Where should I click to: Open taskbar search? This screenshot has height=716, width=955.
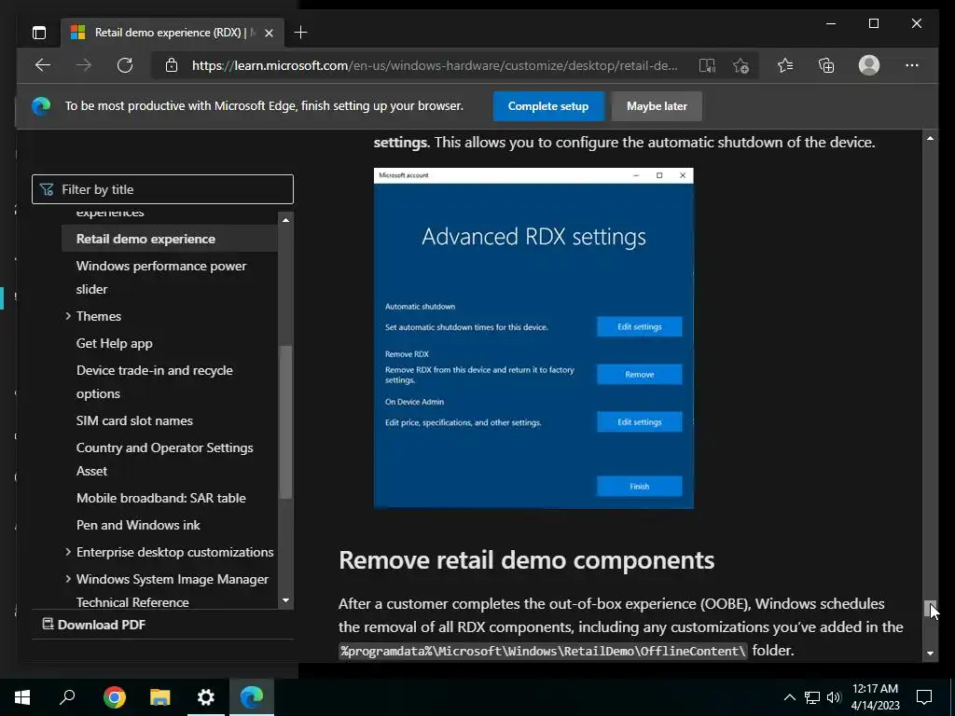click(x=67, y=697)
